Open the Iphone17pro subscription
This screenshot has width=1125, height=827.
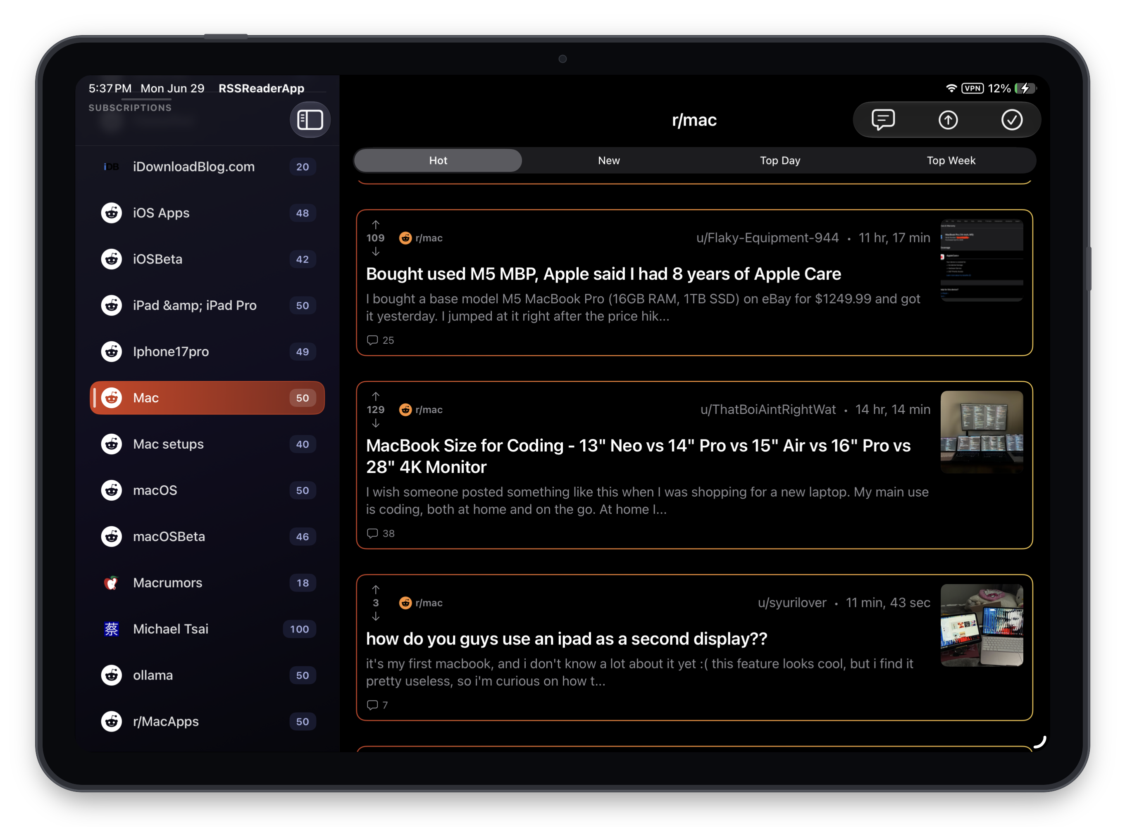point(207,352)
